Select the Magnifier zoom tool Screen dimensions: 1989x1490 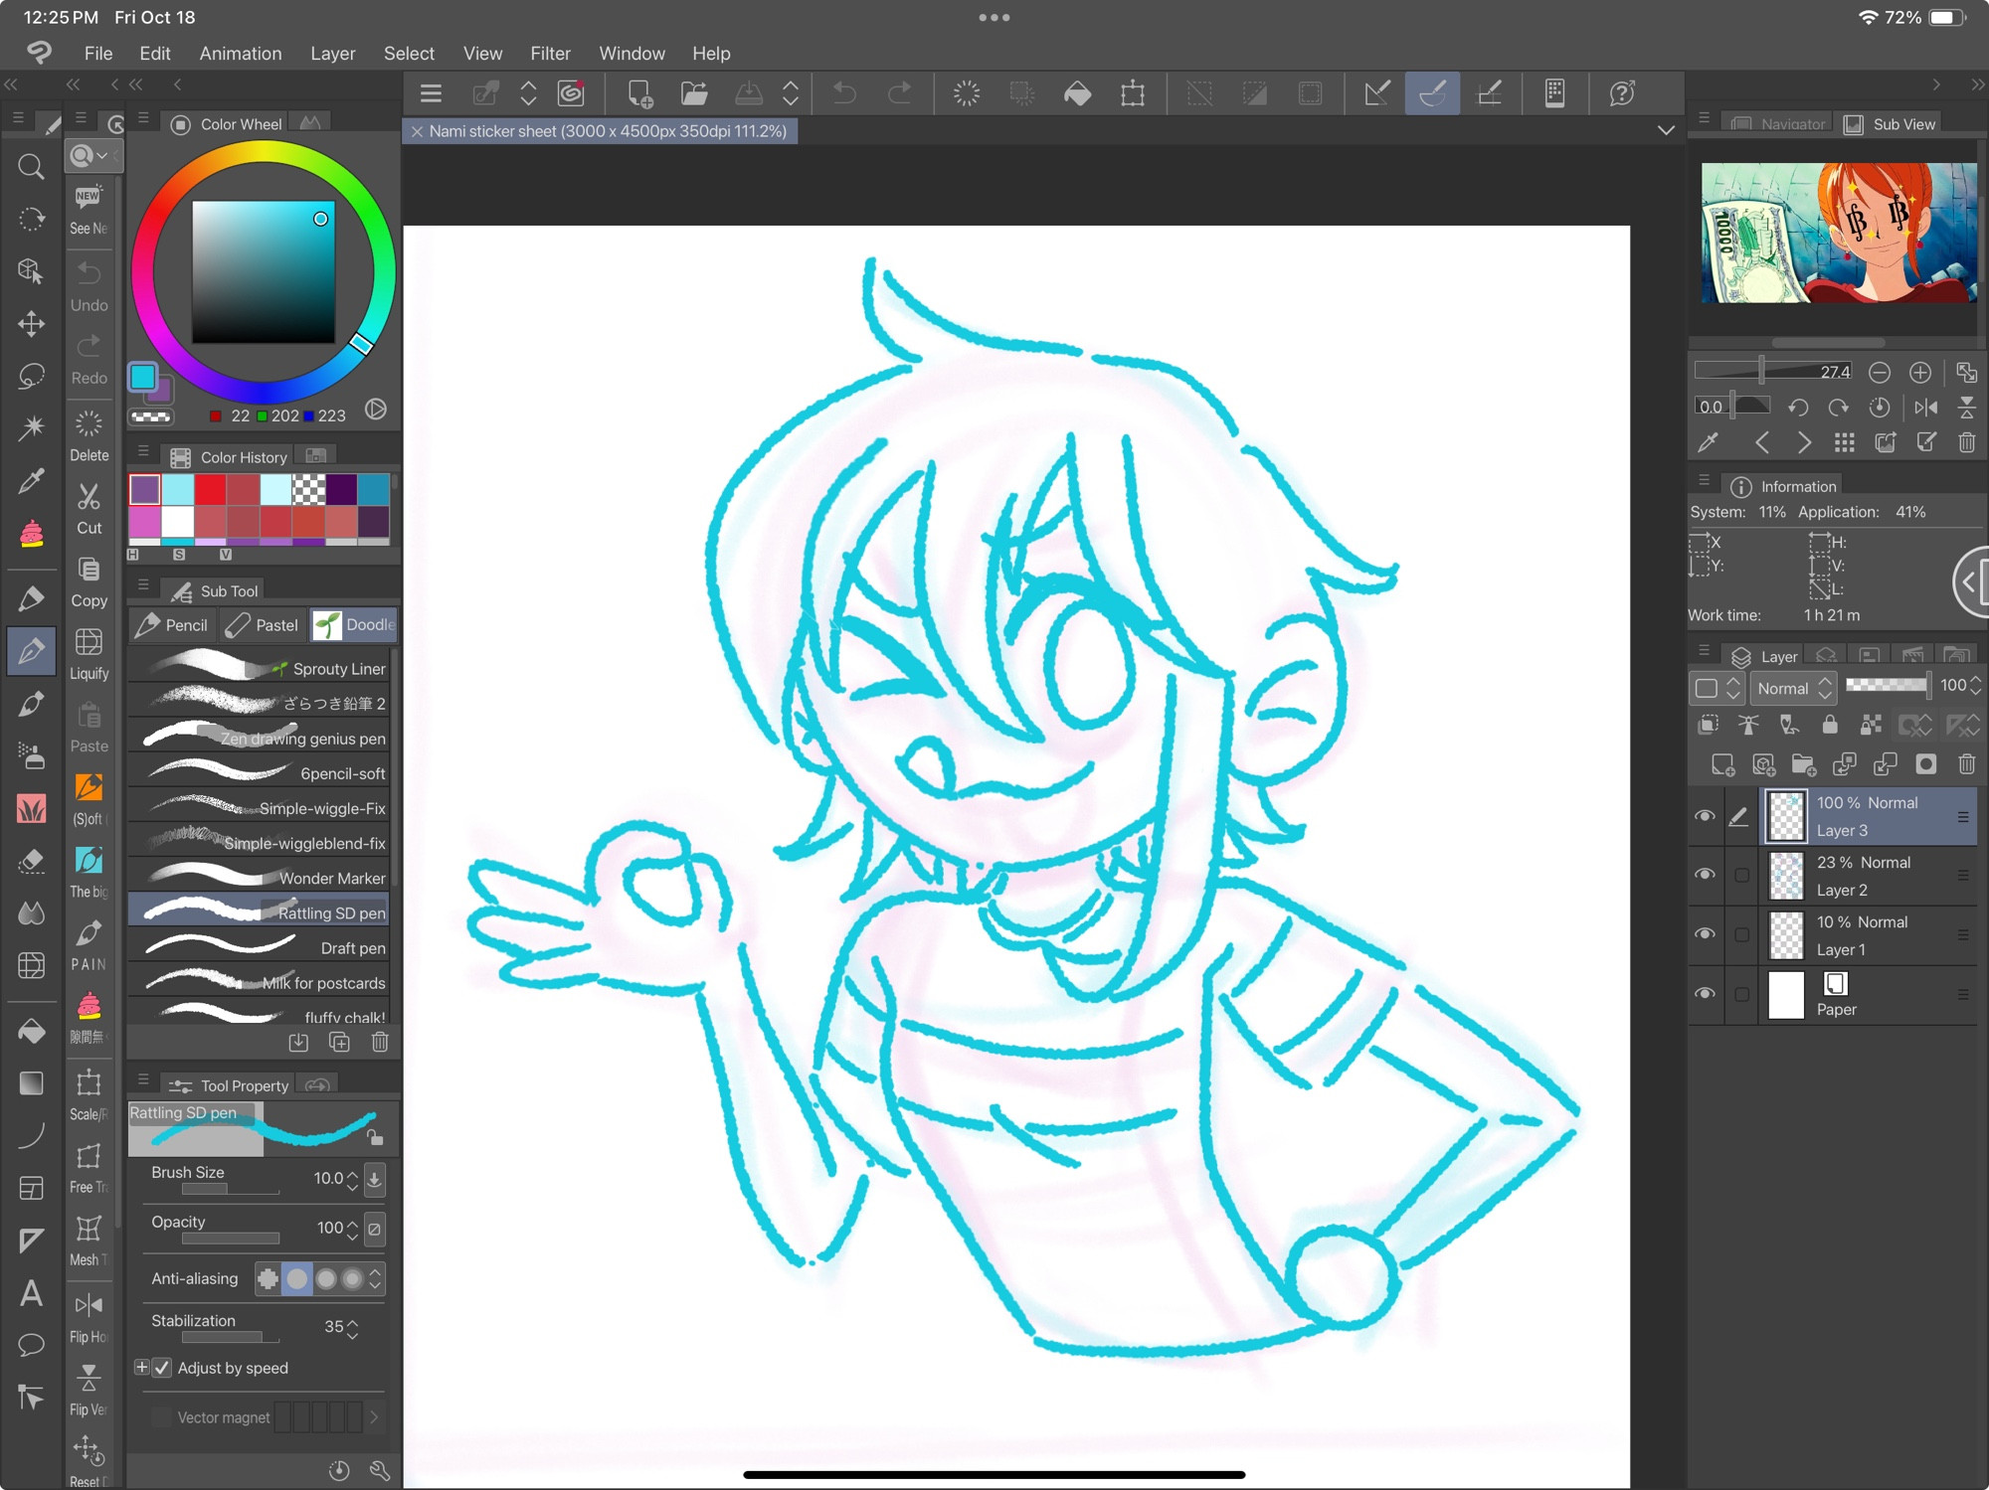click(x=31, y=166)
